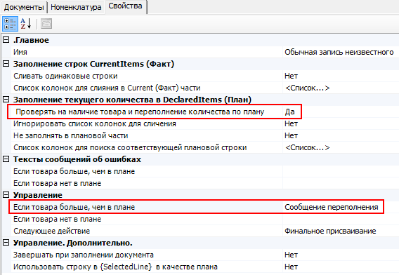Collapse Управление. Дополнительно. section
Screen dimensions: 399x275
coord(6,243)
